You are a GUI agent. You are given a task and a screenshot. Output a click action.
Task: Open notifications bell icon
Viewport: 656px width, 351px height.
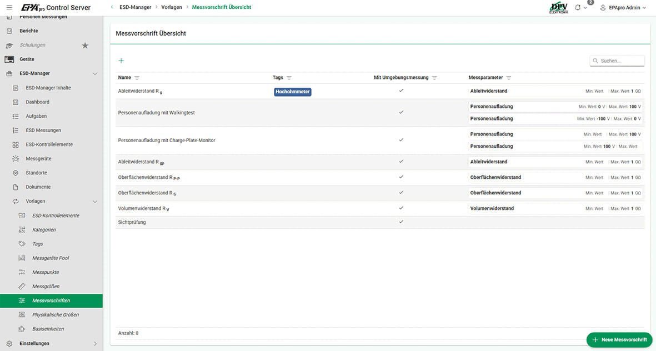coord(578,8)
